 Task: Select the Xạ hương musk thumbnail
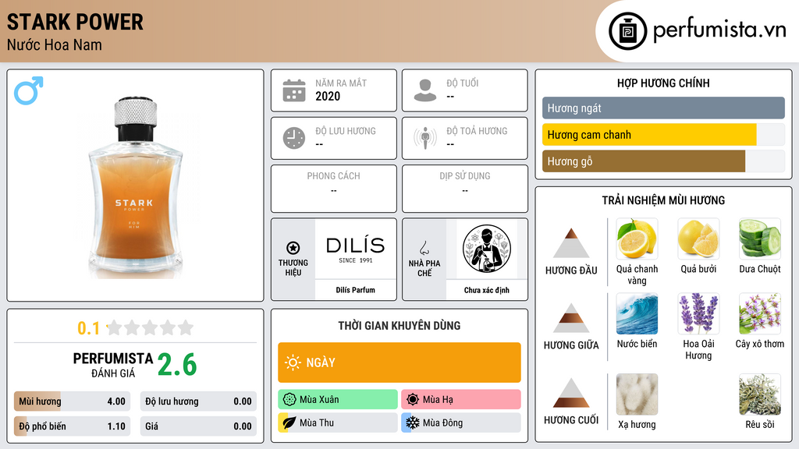click(637, 394)
